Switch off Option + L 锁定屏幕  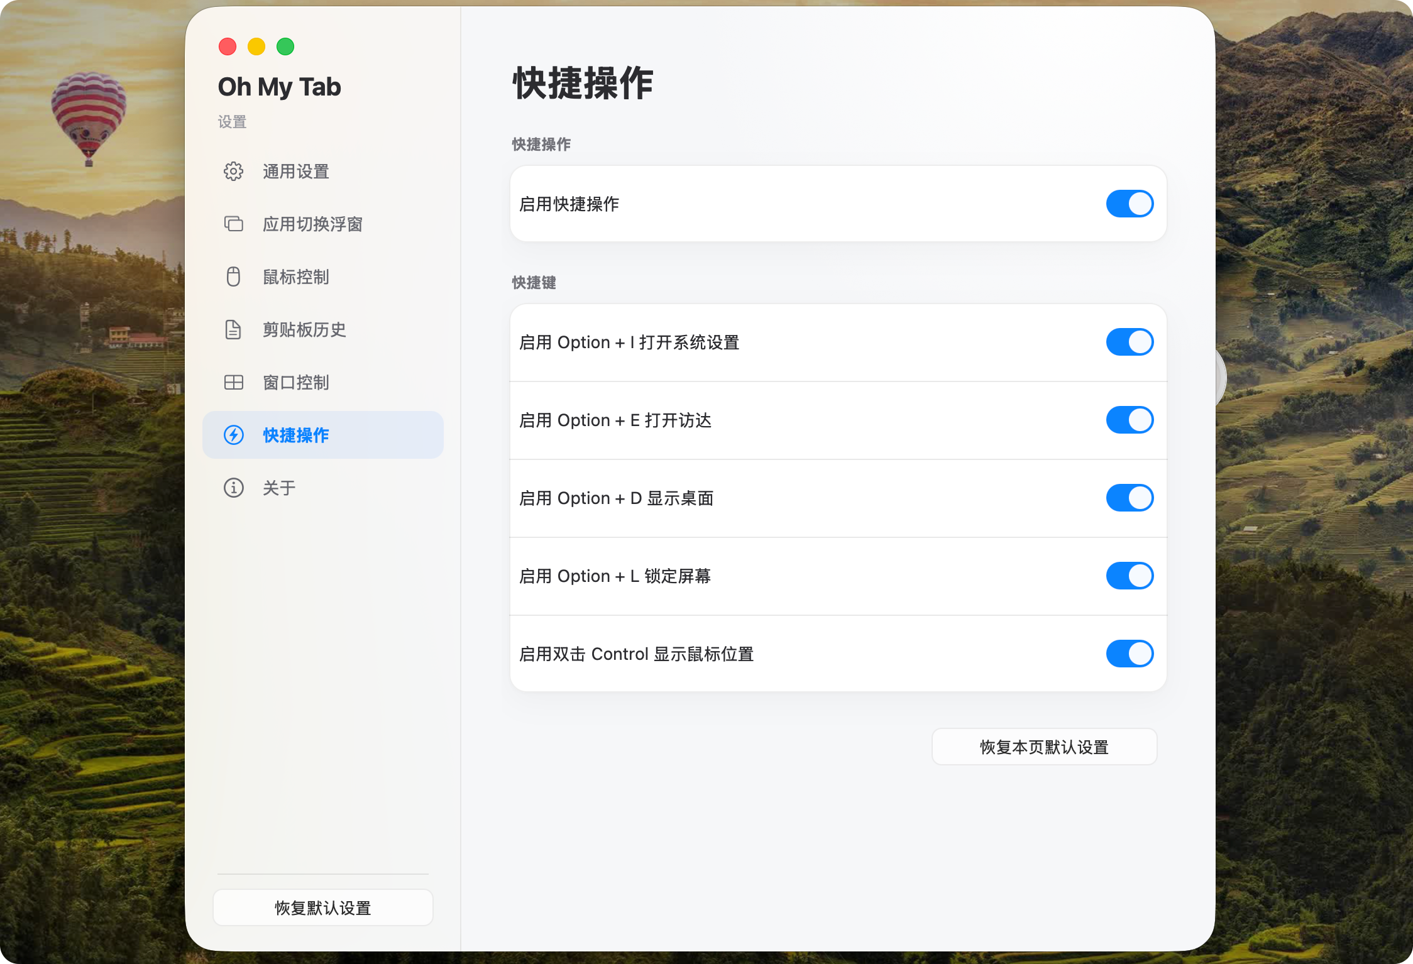click(x=1130, y=576)
